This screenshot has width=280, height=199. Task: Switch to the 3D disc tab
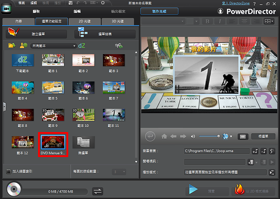coord(118,21)
